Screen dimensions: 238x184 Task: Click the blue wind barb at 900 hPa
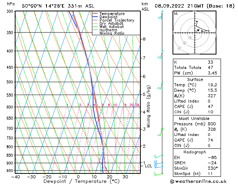[x=159, y=163]
